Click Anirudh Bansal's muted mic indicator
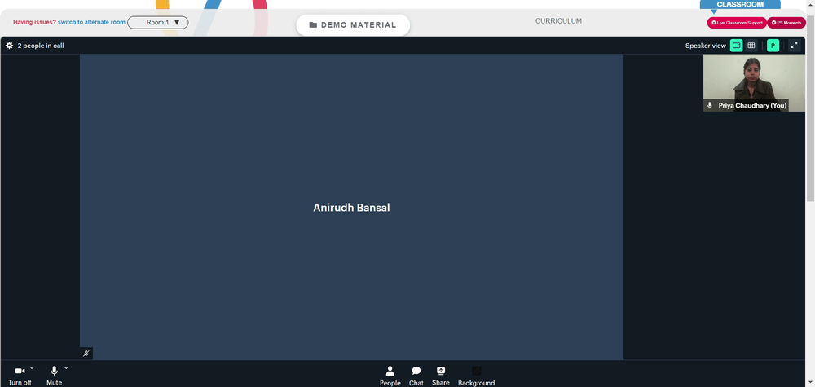Screen dimensions: 815x387 86,354
